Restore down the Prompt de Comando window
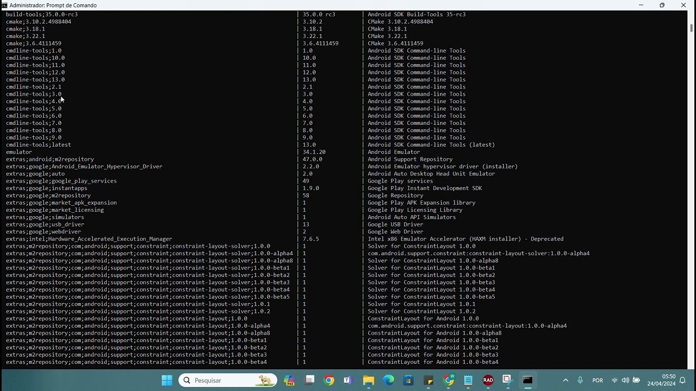This screenshot has height=391, width=696. pos(662,5)
